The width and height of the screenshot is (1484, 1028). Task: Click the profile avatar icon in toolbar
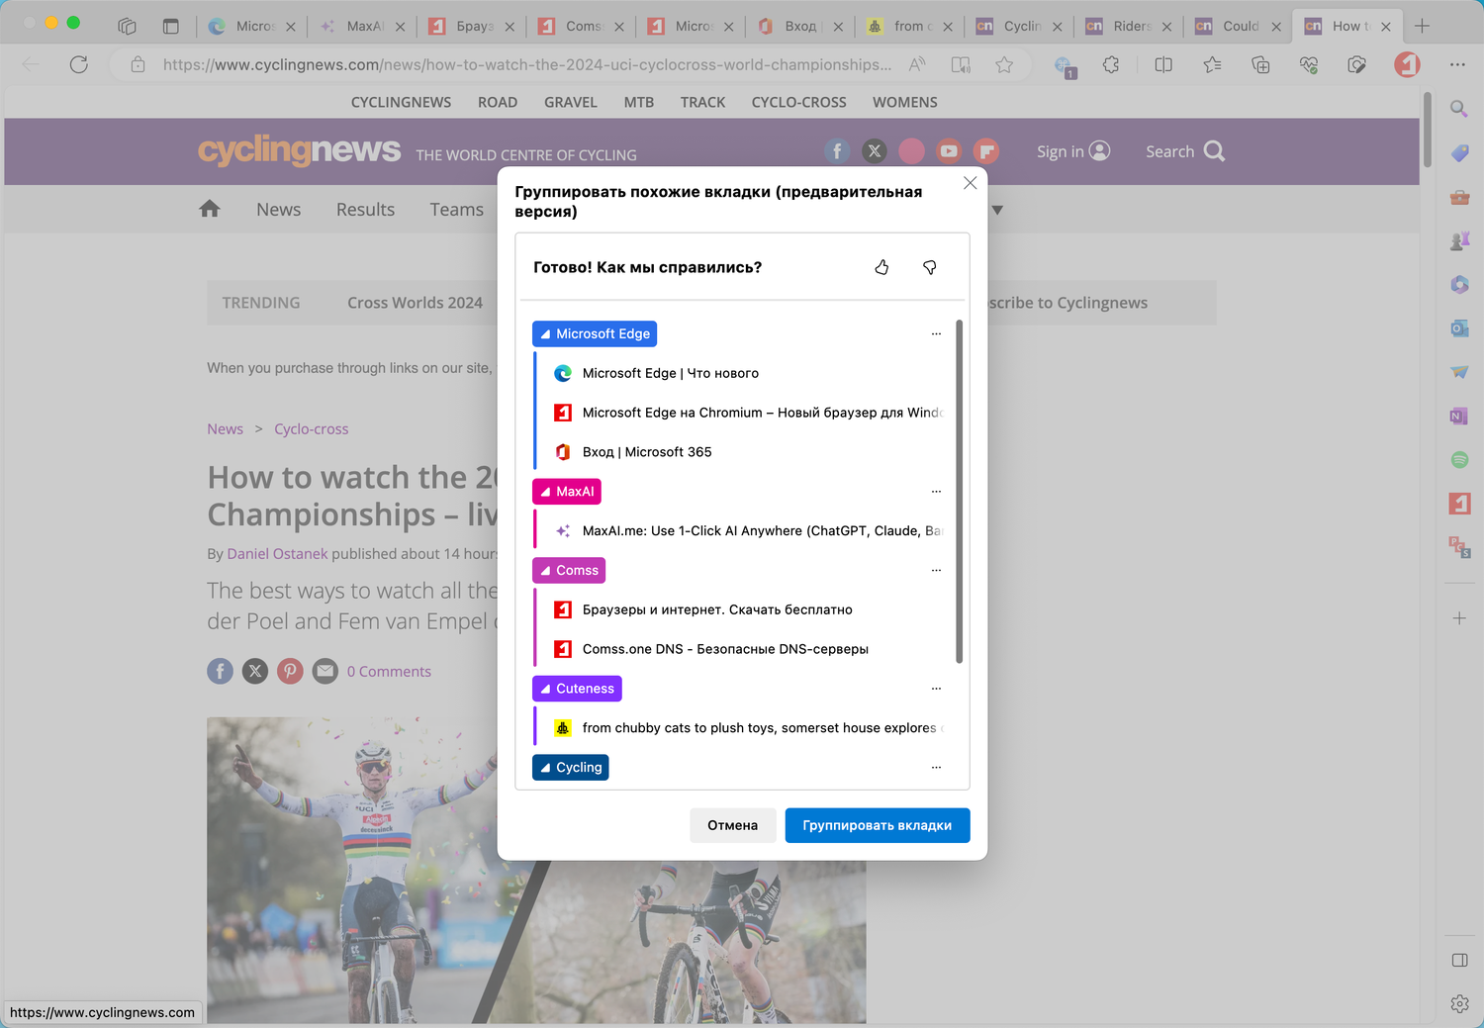pyautogui.click(x=1407, y=65)
